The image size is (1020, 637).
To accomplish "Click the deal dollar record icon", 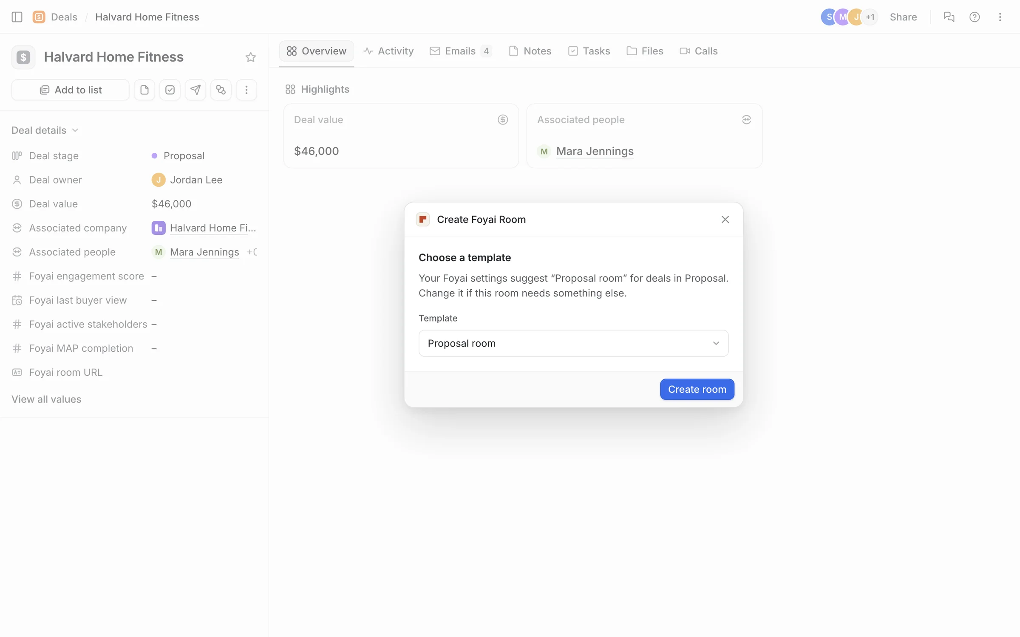I will tap(23, 57).
